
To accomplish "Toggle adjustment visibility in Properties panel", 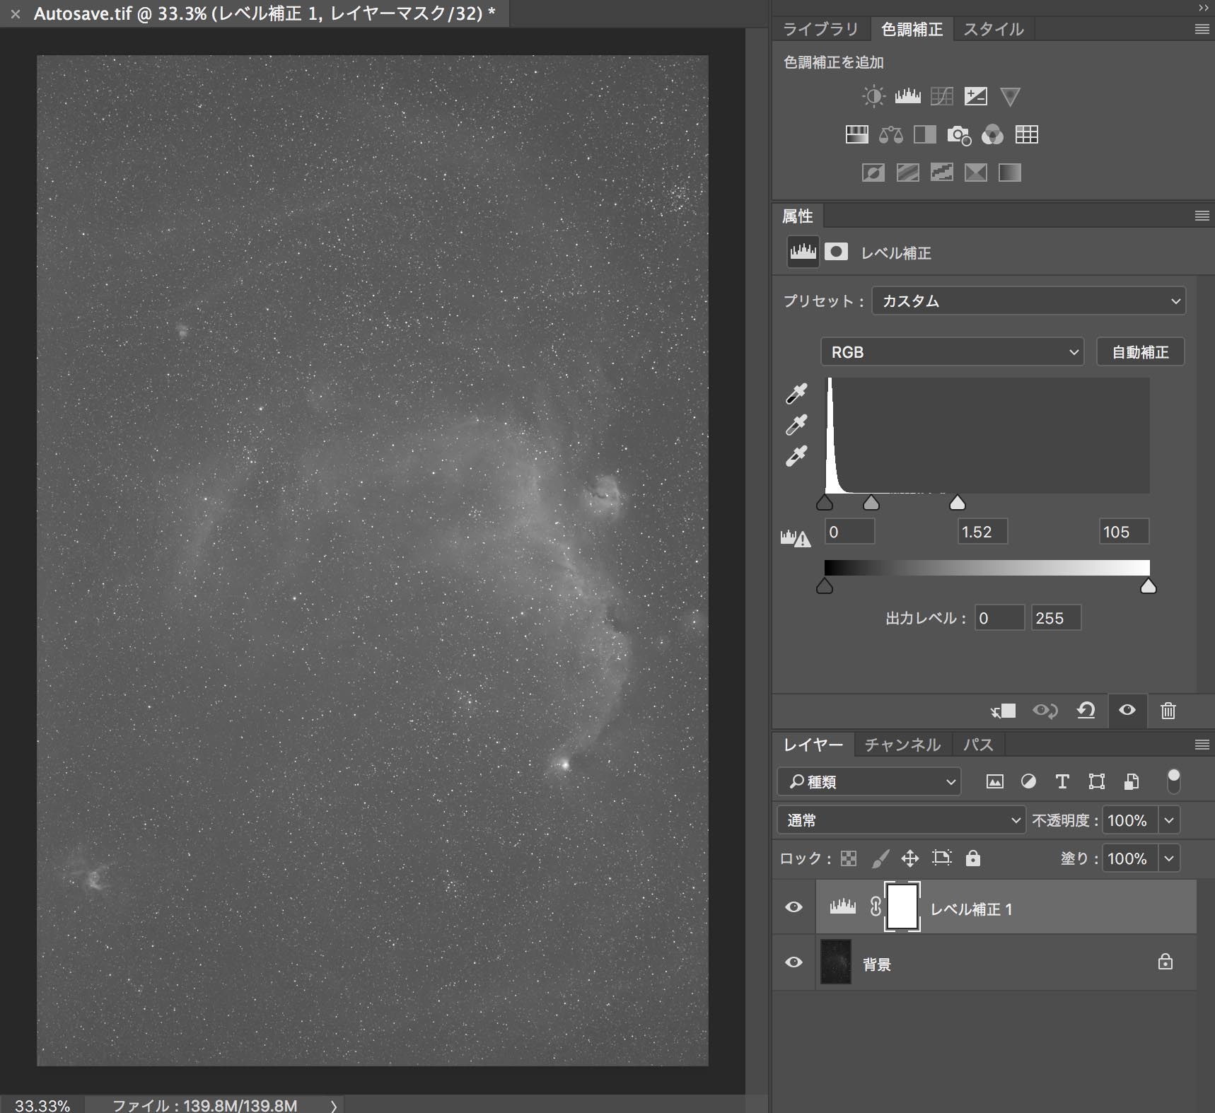I will point(1127,710).
